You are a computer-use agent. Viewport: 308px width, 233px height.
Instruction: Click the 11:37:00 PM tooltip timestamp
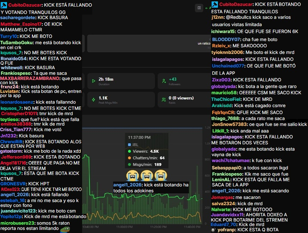139,137
